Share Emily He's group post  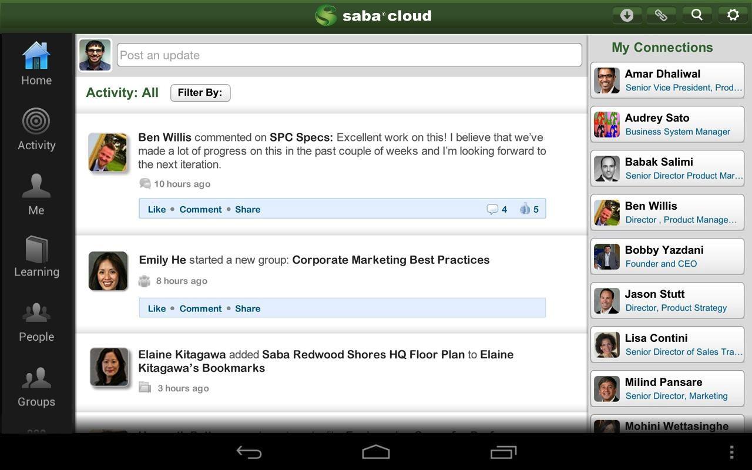click(247, 308)
